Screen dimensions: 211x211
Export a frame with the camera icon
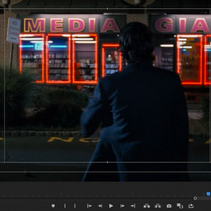[169, 206]
